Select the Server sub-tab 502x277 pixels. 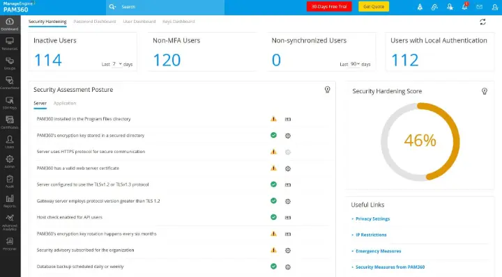coord(40,103)
